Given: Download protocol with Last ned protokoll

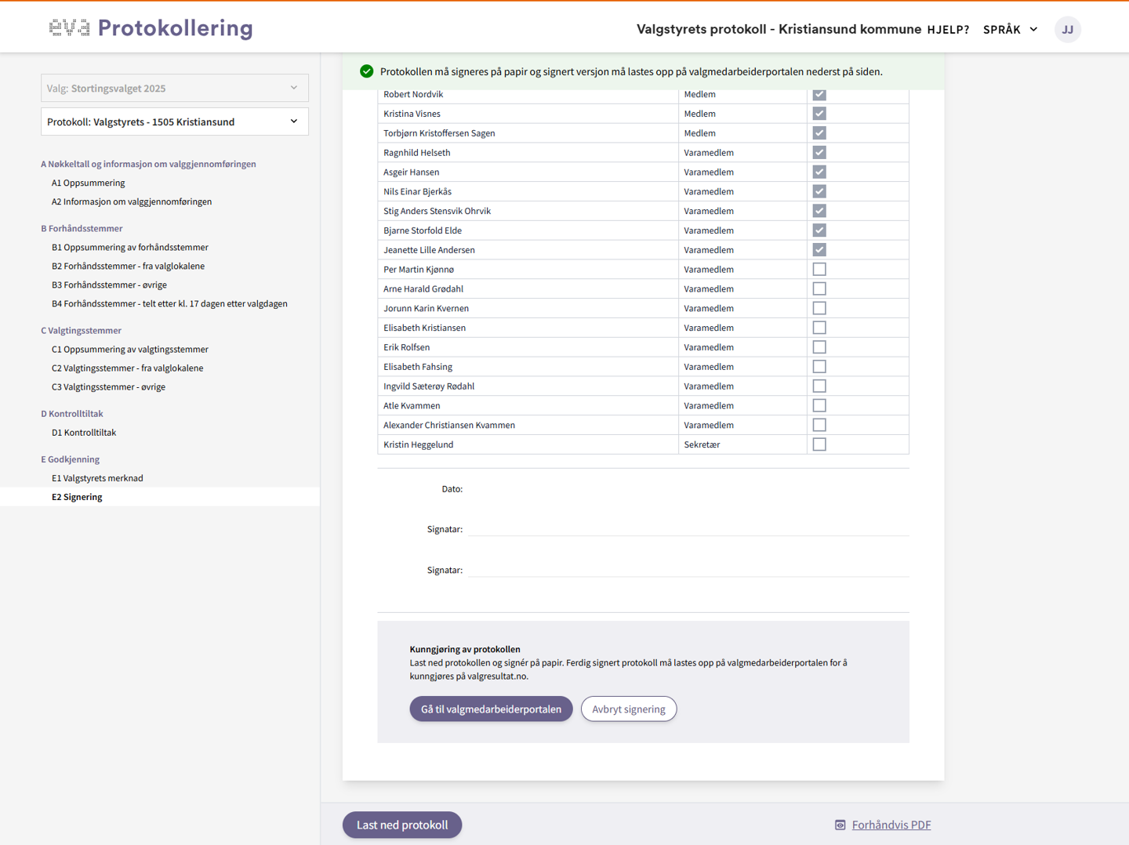Looking at the screenshot, I should [401, 825].
